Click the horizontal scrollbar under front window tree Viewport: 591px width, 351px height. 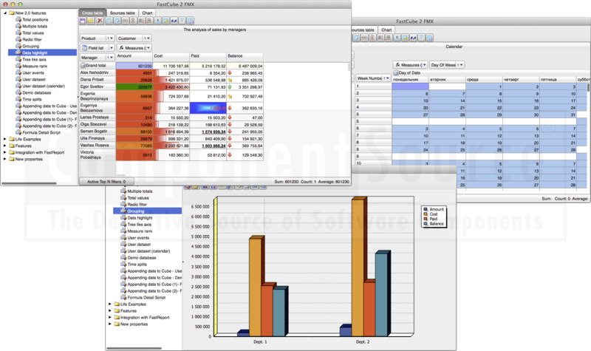click(x=30, y=183)
